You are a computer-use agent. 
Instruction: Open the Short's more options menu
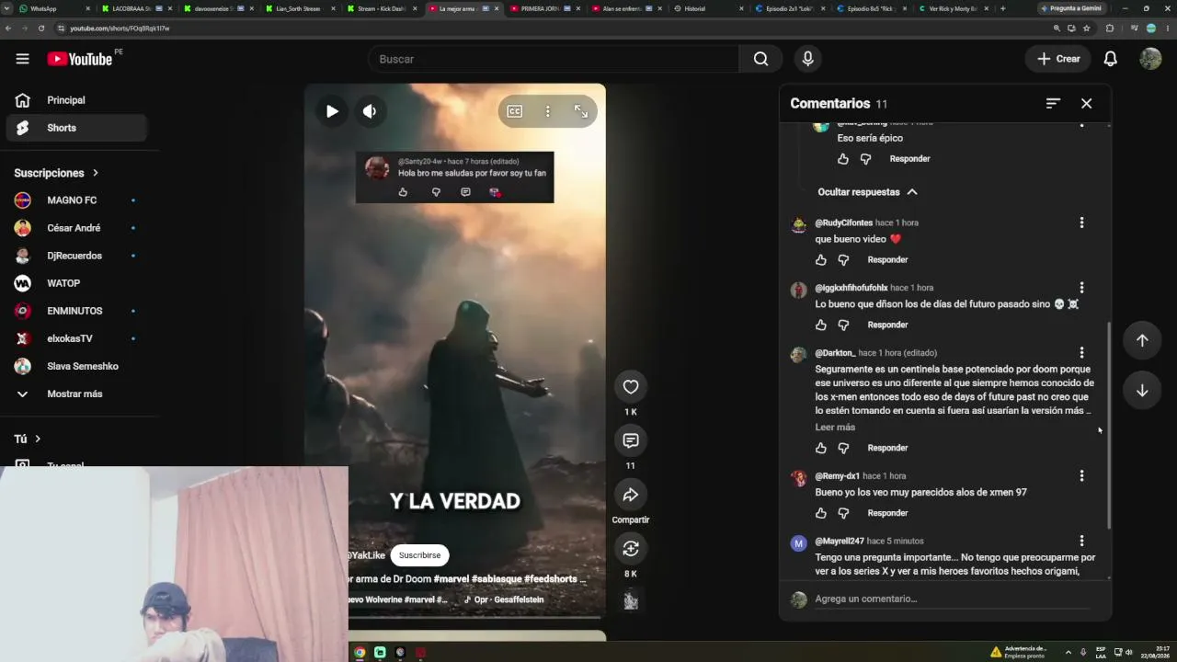pos(547,111)
